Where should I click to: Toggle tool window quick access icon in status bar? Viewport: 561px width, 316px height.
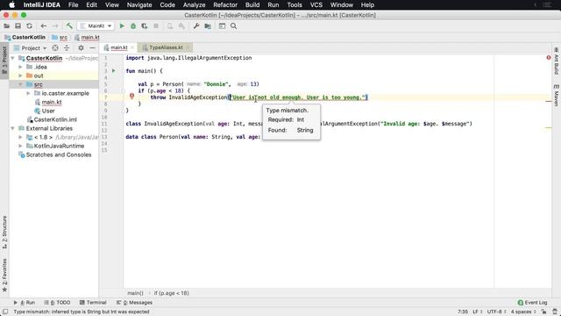pos(5,312)
